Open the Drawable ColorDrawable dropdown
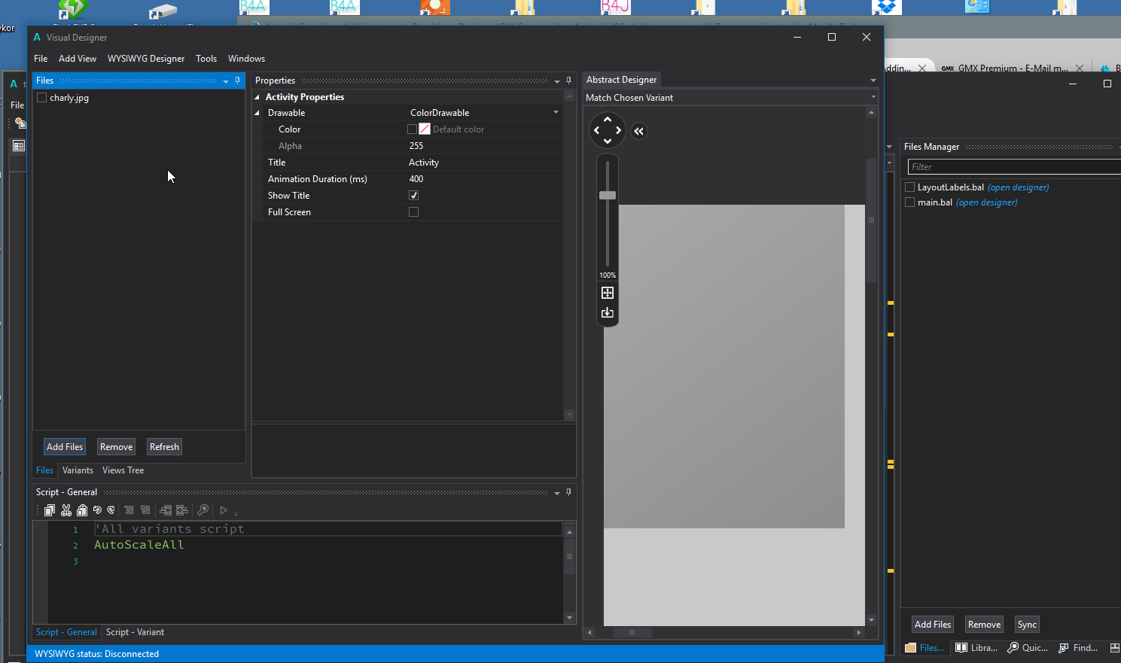The width and height of the screenshot is (1121, 663). pyautogui.click(x=556, y=113)
